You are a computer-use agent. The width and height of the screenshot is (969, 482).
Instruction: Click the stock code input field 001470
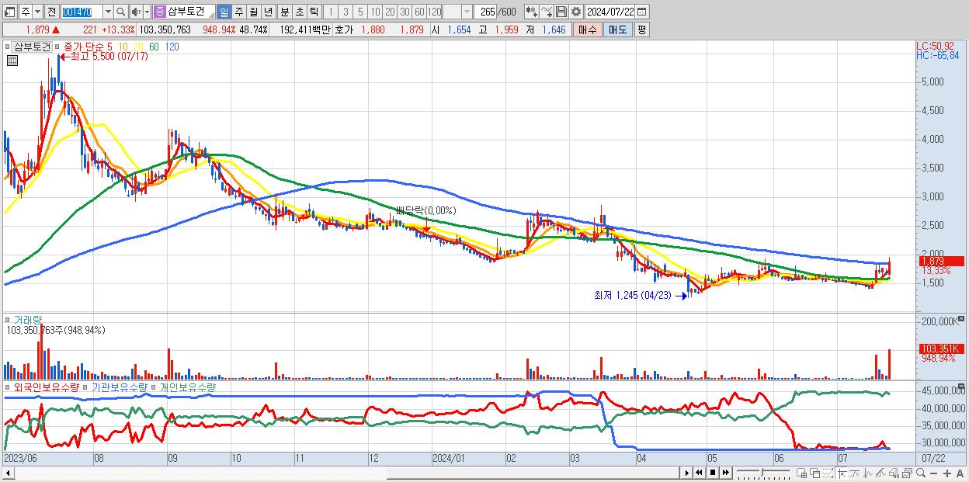pos(82,12)
